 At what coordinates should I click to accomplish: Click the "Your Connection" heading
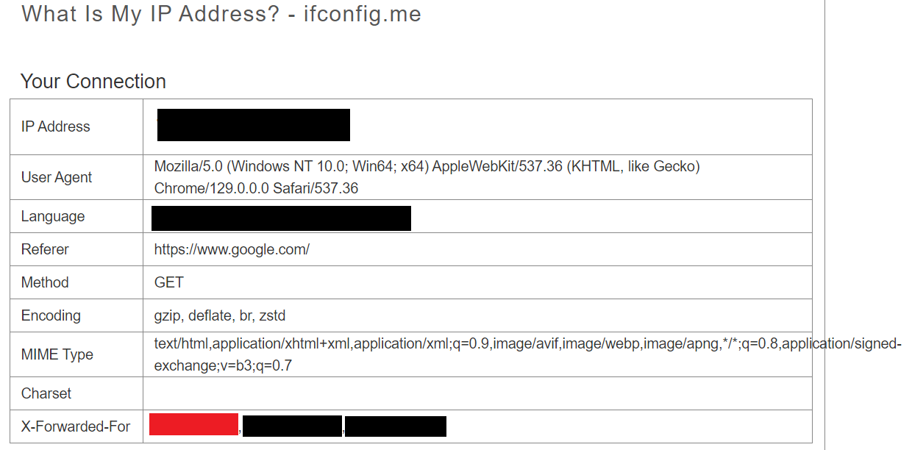tap(93, 81)
